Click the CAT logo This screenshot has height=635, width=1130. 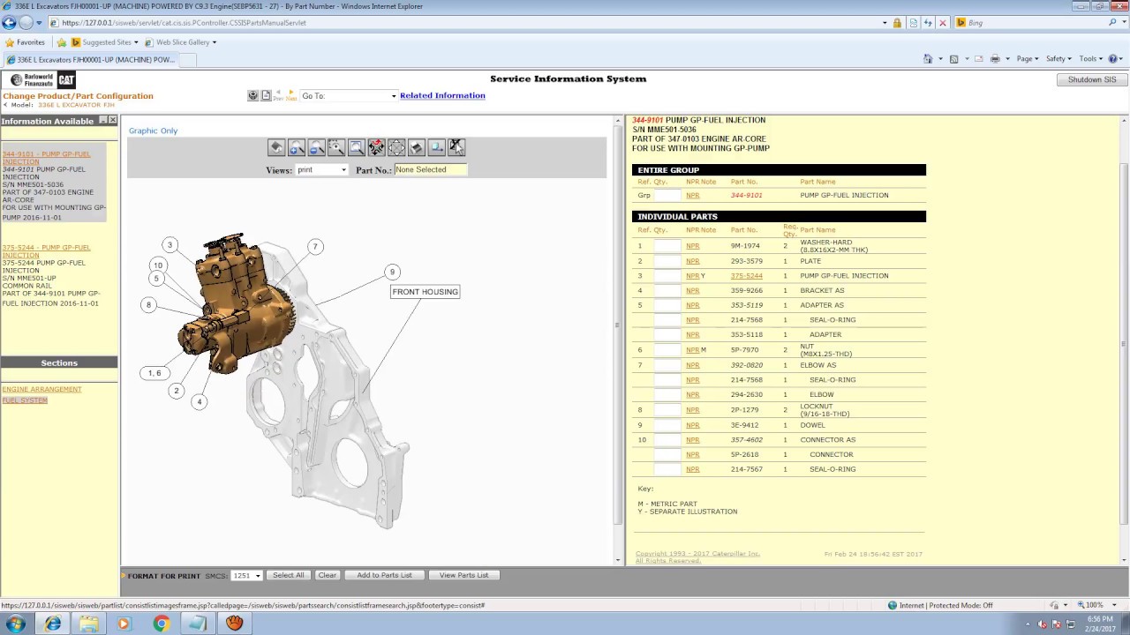(x=66, y=80)
